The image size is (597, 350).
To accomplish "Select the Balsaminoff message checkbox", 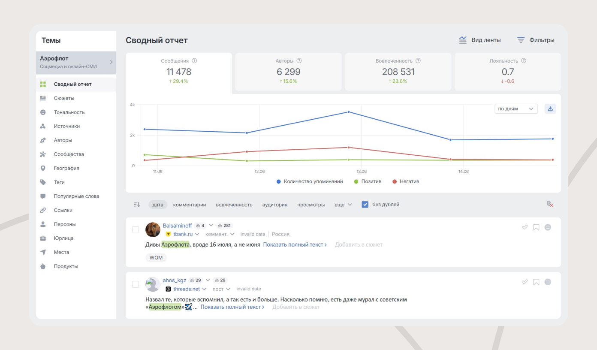I will pyautogui.click(x=136, y=230).
